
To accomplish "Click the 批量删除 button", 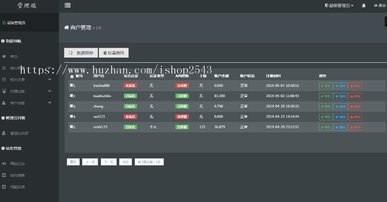I will [114, 53].
